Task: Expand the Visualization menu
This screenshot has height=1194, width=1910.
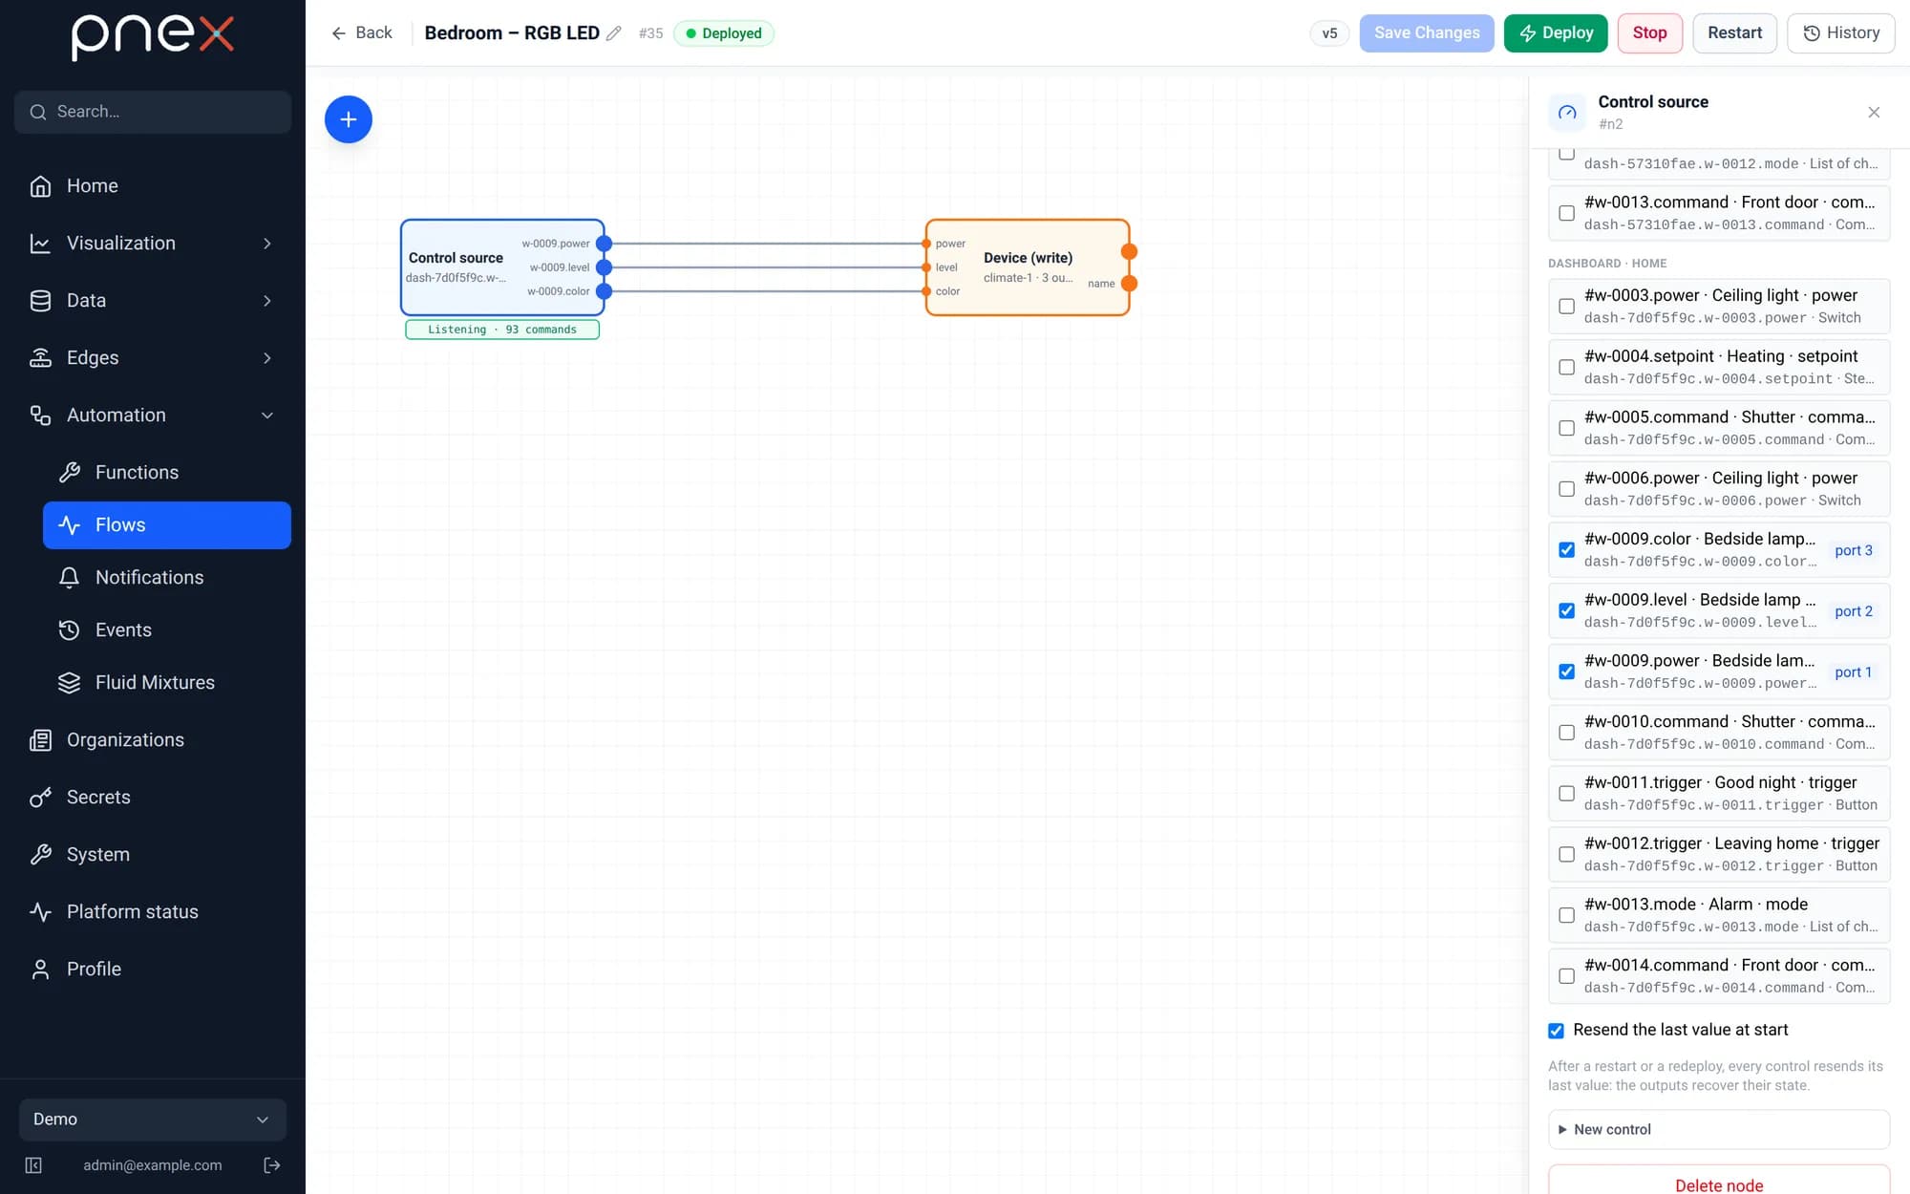Action: (153, 244)
